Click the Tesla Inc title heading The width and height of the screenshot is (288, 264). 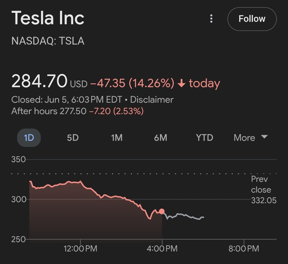click(x=48, y=18)
